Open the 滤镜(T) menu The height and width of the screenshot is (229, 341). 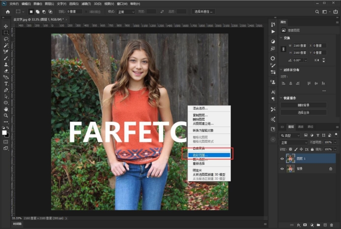(86, 4)
